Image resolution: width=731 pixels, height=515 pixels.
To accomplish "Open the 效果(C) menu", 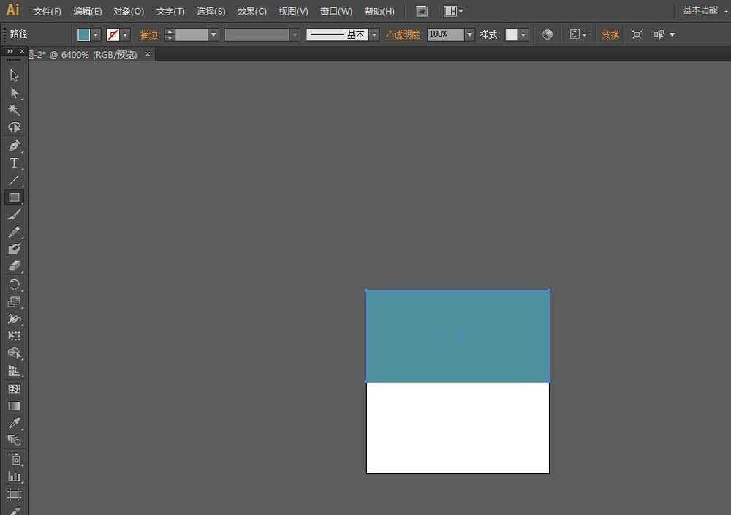I will click(252, 12).
